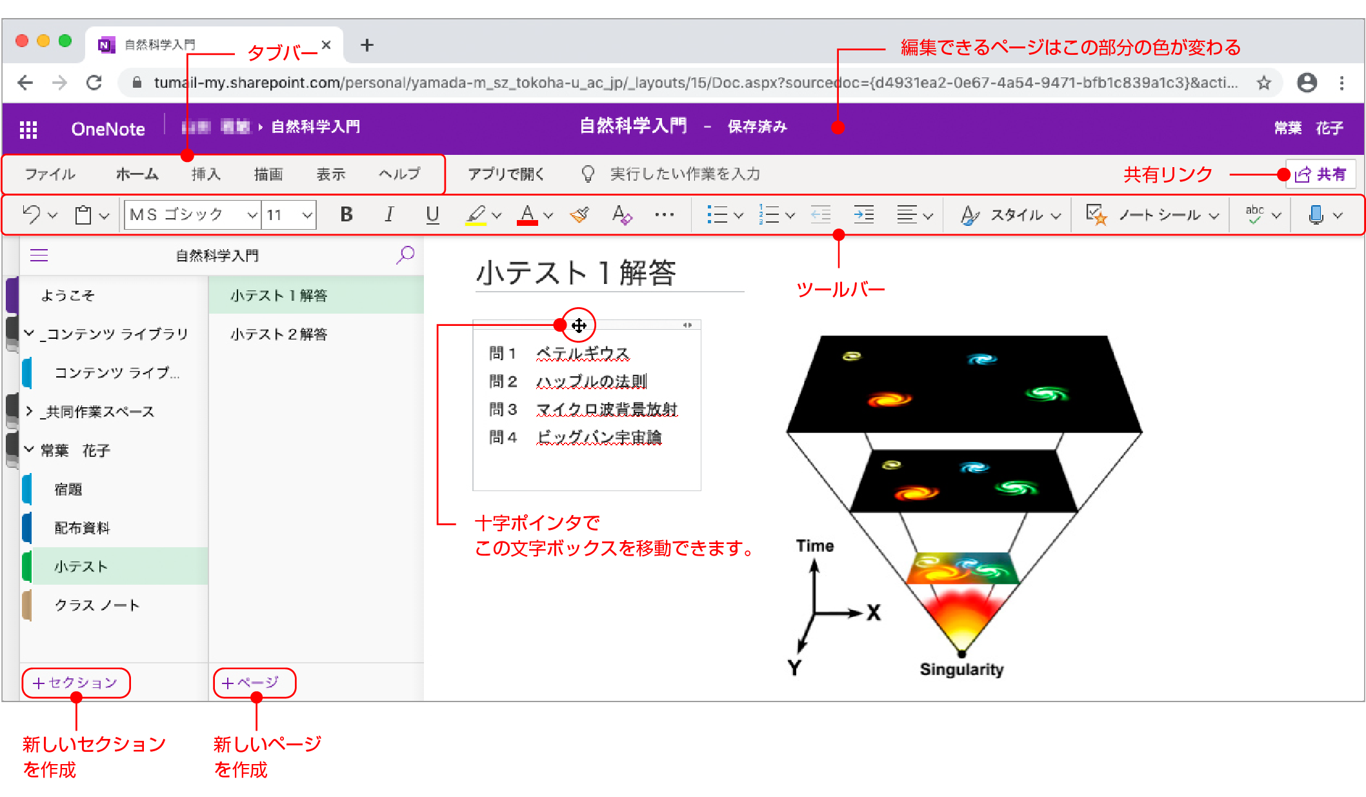Open the MS ゴシック font dropdown

252,215
